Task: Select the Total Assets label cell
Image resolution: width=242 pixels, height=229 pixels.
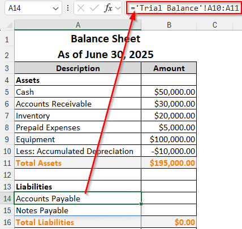Action: pos(78,163)
